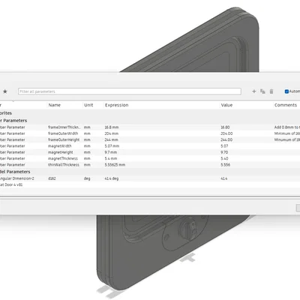This screenshot has height=300, width=300.
Task: Sort by the Value column header
Action: pos(226,105)
